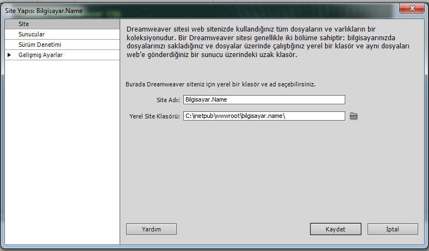This screenshot has width=429, height=251.
Task: Click the Dreamweaver sitesi description paragraph
Action: pos(268,42)
